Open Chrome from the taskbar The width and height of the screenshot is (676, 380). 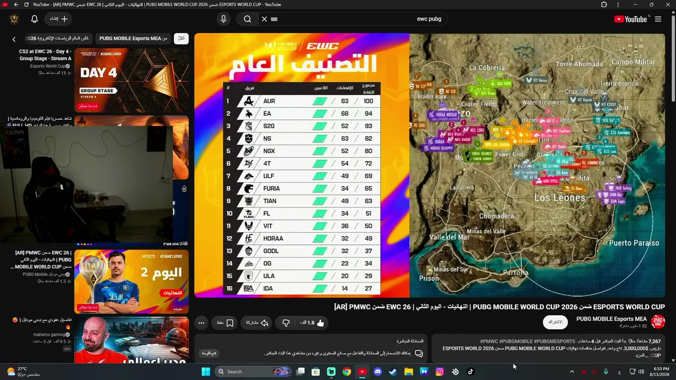[346, 372]
